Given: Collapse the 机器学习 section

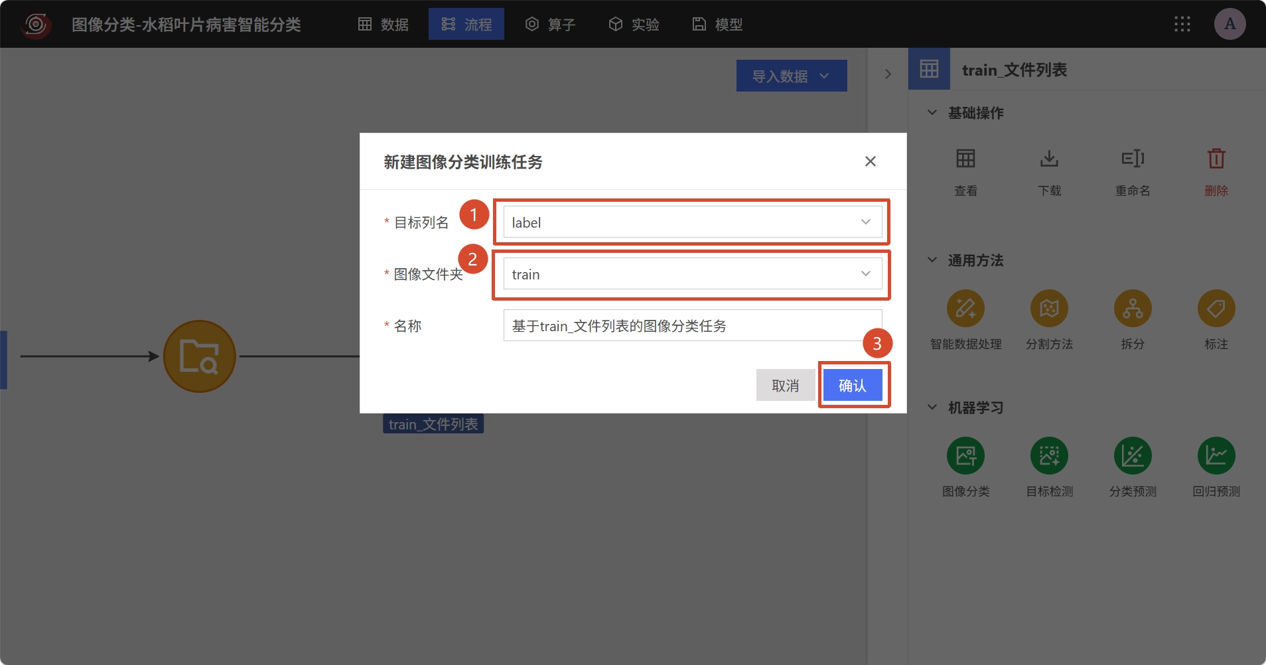Looking at the screenshot, I should pyautogui.click(x=932, y=407).
